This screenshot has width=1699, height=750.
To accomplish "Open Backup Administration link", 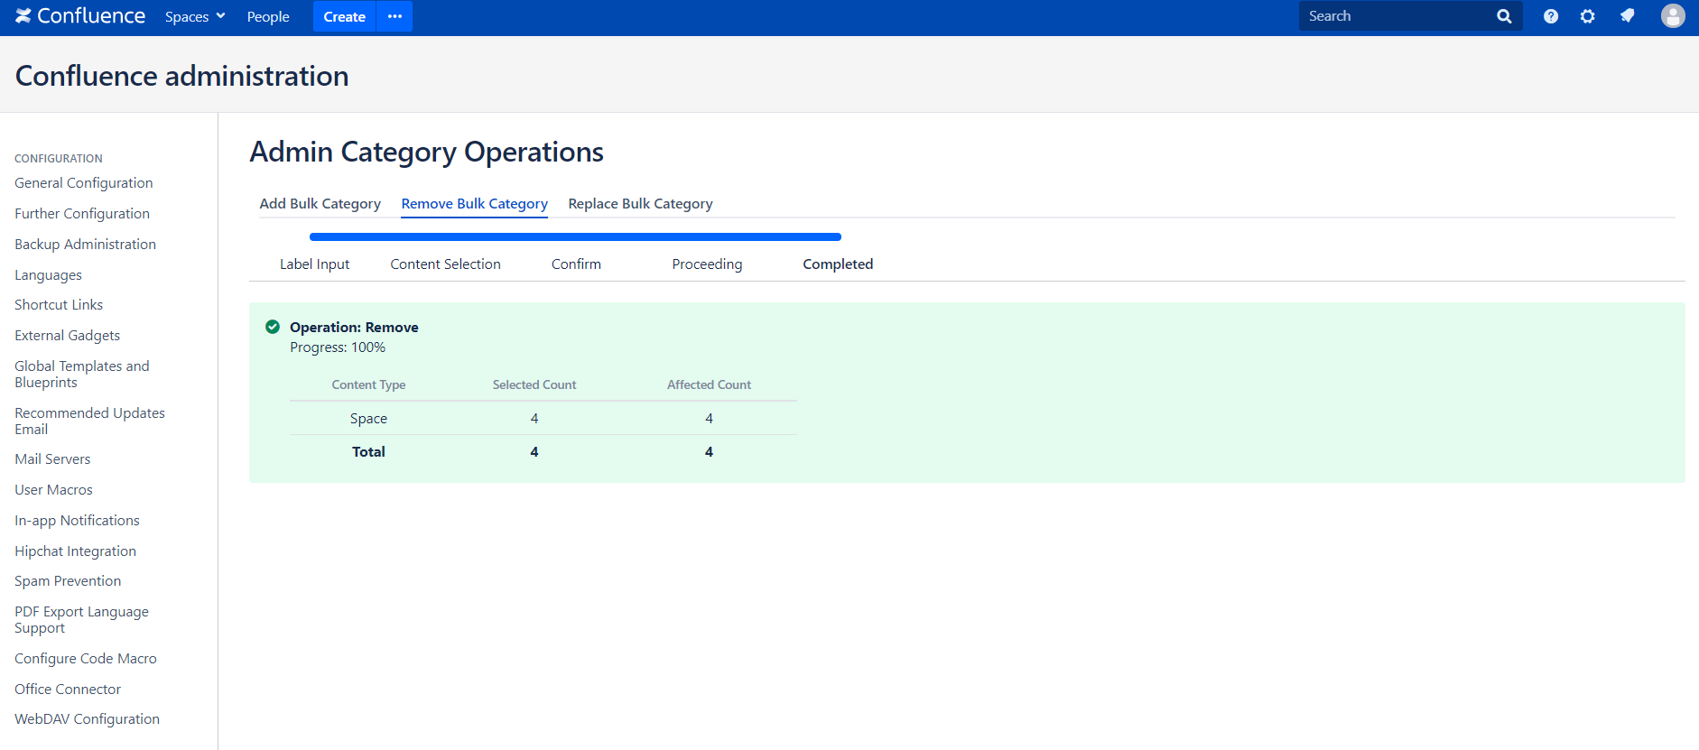I will [x=85, y=245].
